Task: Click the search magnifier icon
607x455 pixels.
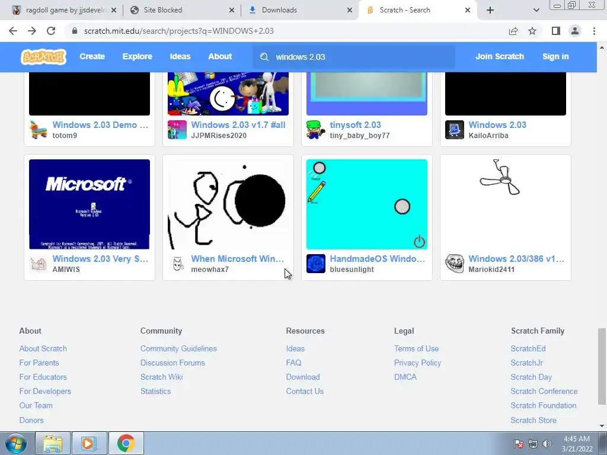Action: click(264, 57)
